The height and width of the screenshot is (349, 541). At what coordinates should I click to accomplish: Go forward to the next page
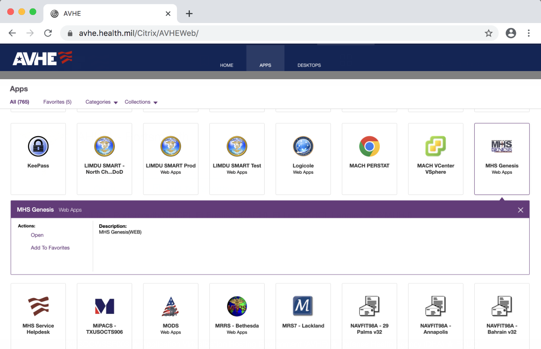click(30, 33)
